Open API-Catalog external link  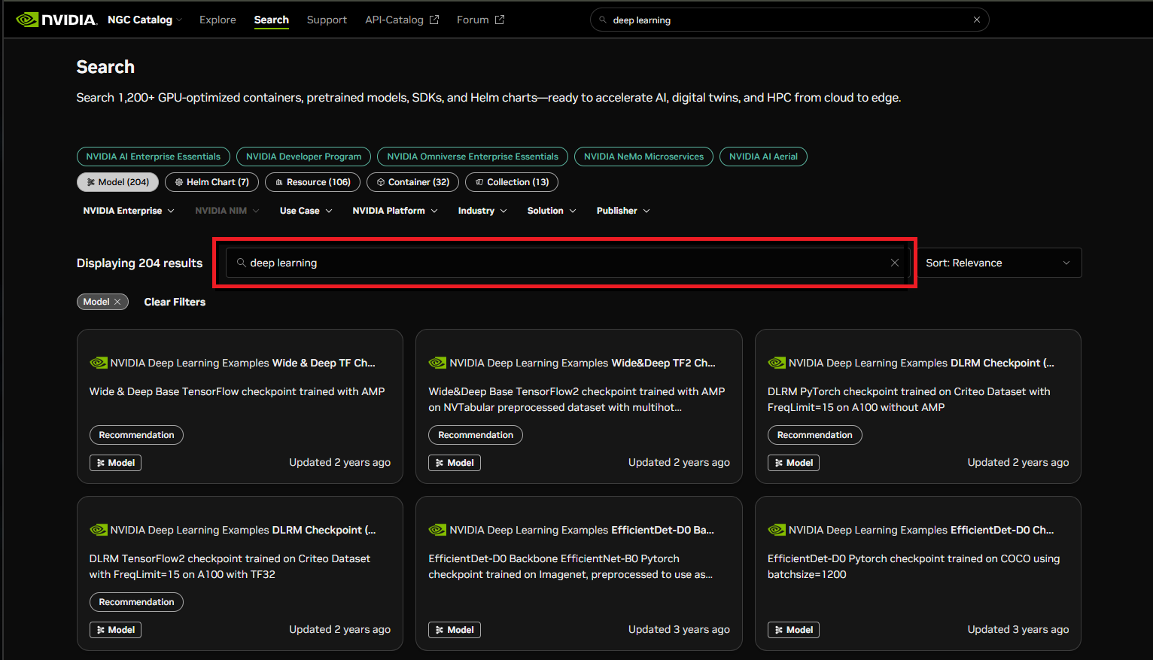pyautogui.click(x=402, y=20)
